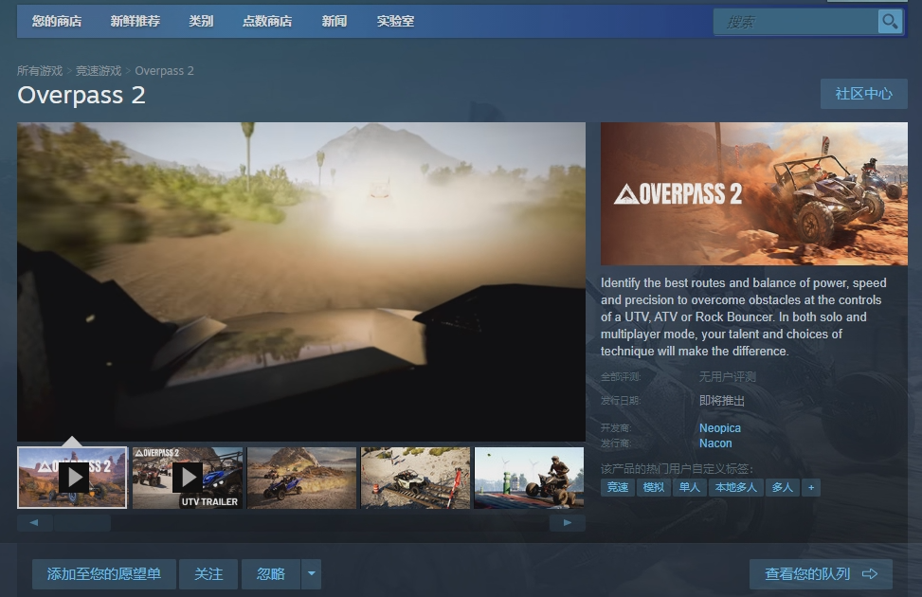Play the first Overpass 2 trailer thumbnail
Viewport: 922px width, 597px height.
point(72,478)
